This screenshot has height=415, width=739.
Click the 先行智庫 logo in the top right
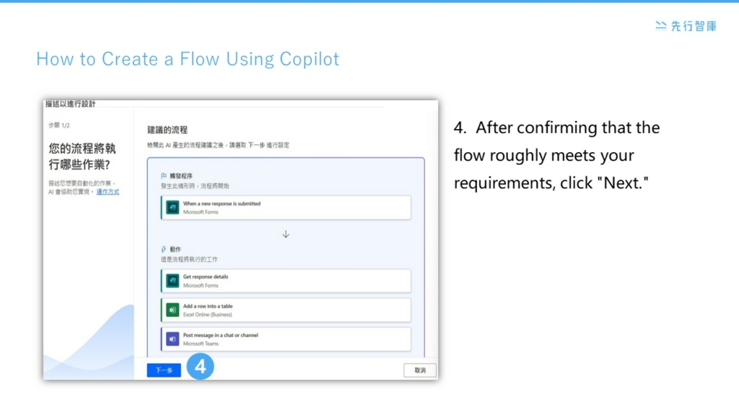click(x=686, y=27)
